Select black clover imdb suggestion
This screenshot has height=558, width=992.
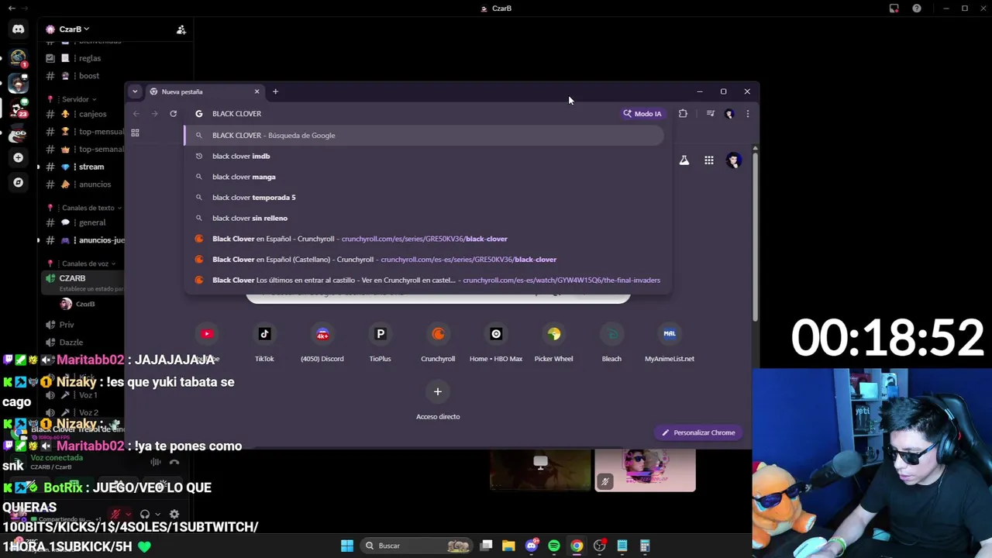point(424,156)
